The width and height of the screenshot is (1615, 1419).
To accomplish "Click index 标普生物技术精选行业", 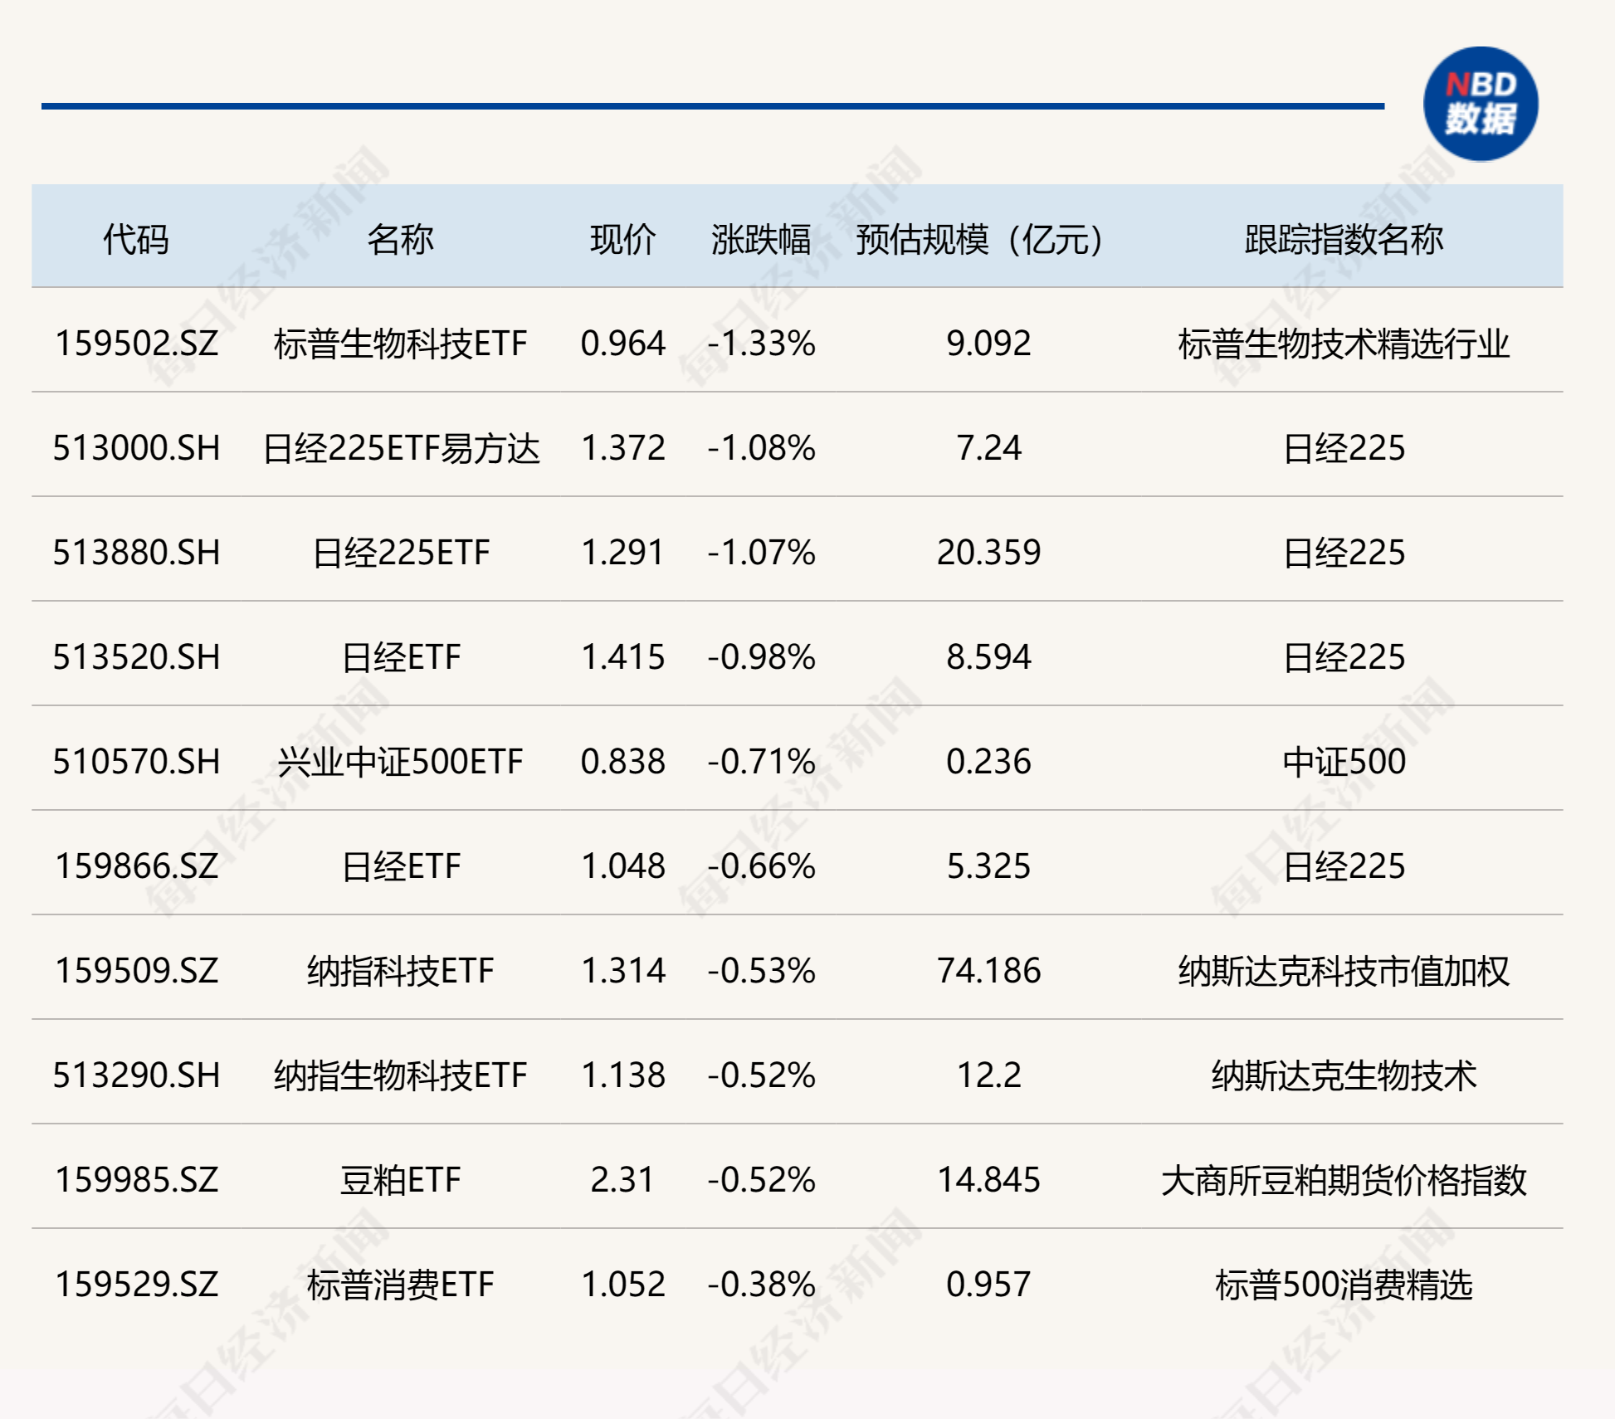I will tap(1344, 344).
